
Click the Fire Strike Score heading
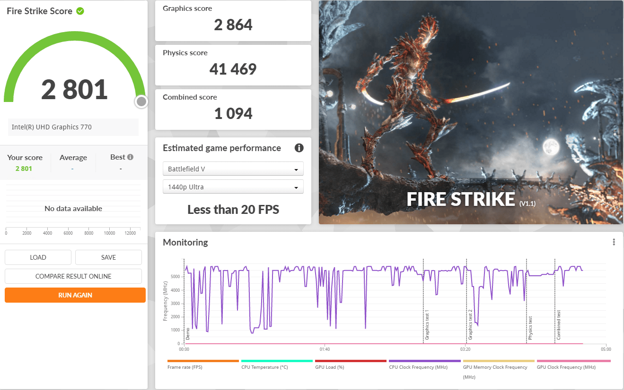click(x=40, y=11)
